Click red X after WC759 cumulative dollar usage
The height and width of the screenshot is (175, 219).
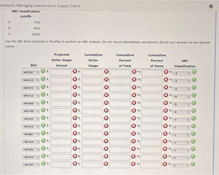pyautogui.click(x=106, y=110)
